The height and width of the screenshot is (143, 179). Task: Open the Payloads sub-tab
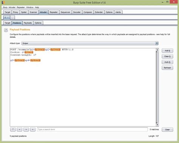click(28, 23)
